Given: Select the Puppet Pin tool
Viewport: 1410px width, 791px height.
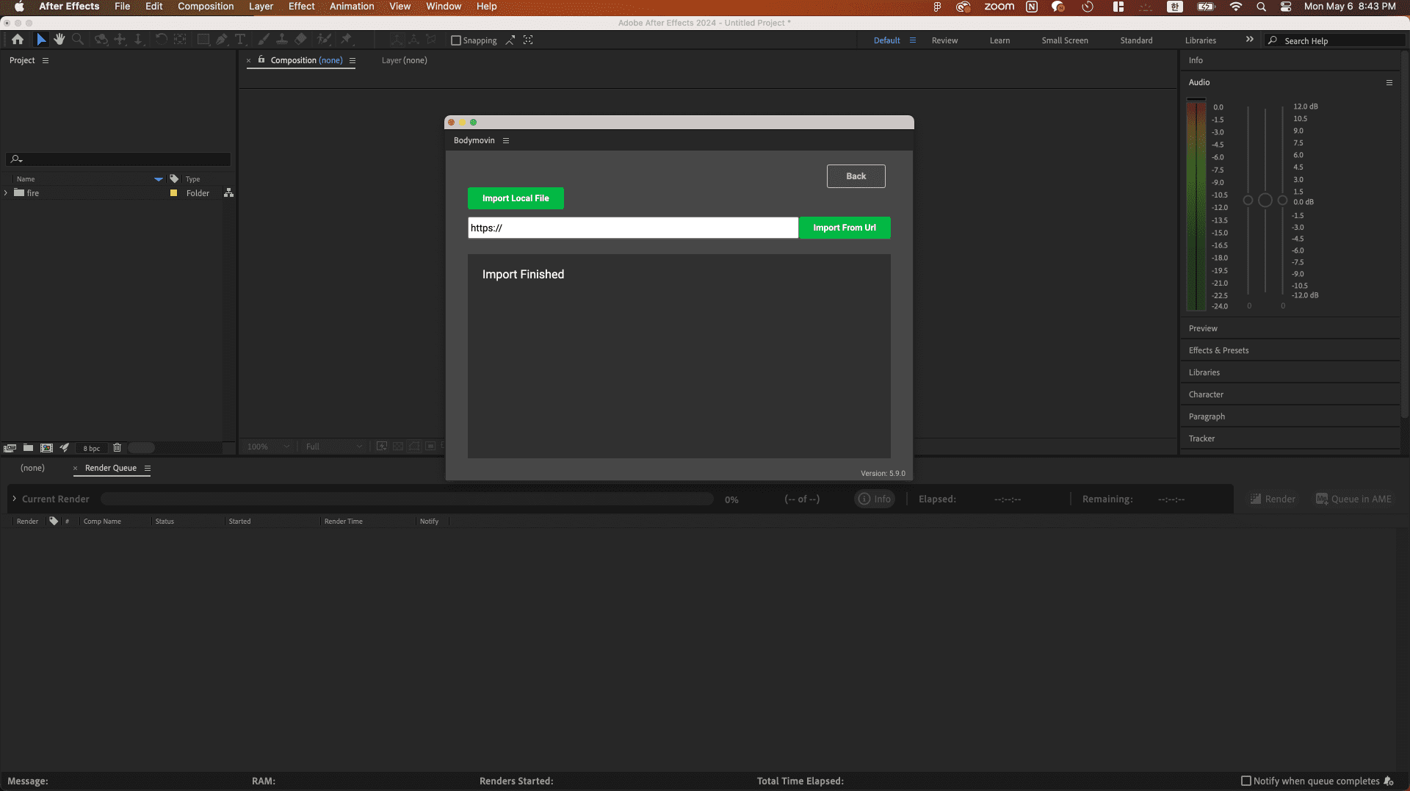Looking at the screenshot, I should (347, 40).
